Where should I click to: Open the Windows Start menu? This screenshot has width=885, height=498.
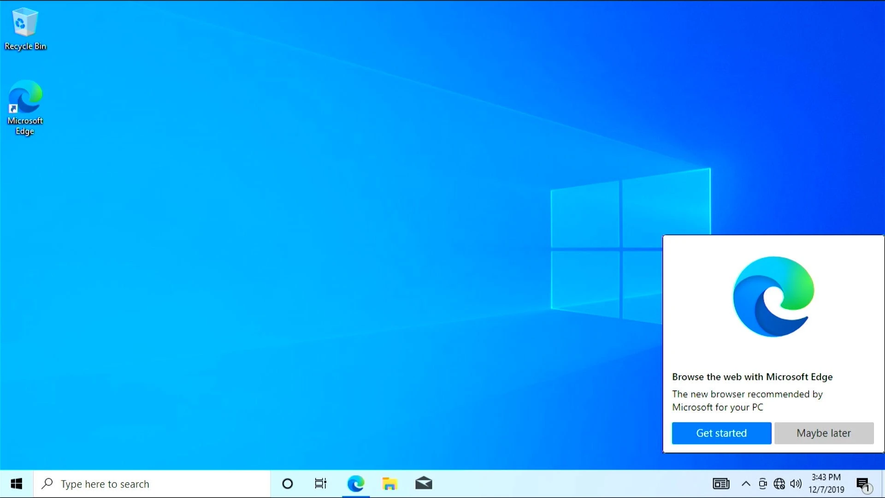pos(17,484)
